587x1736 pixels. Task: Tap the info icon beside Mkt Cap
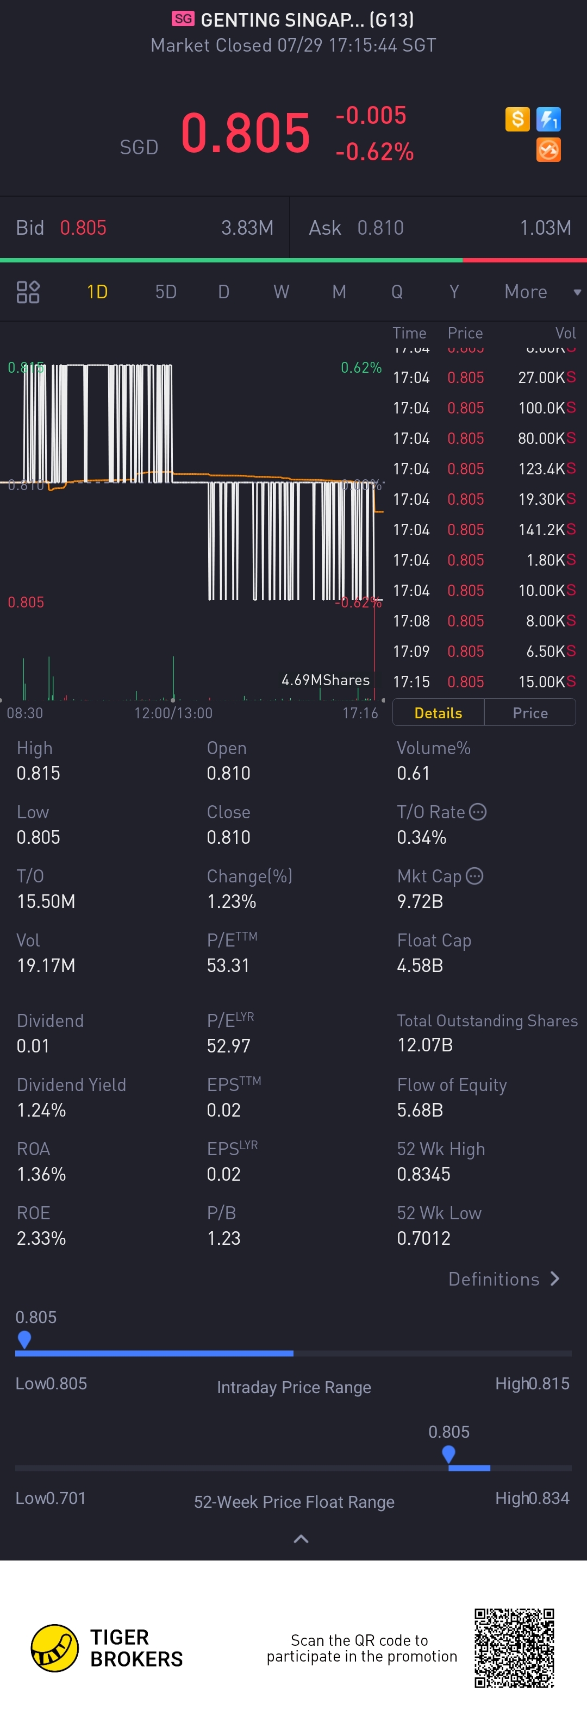pos(474,876)
